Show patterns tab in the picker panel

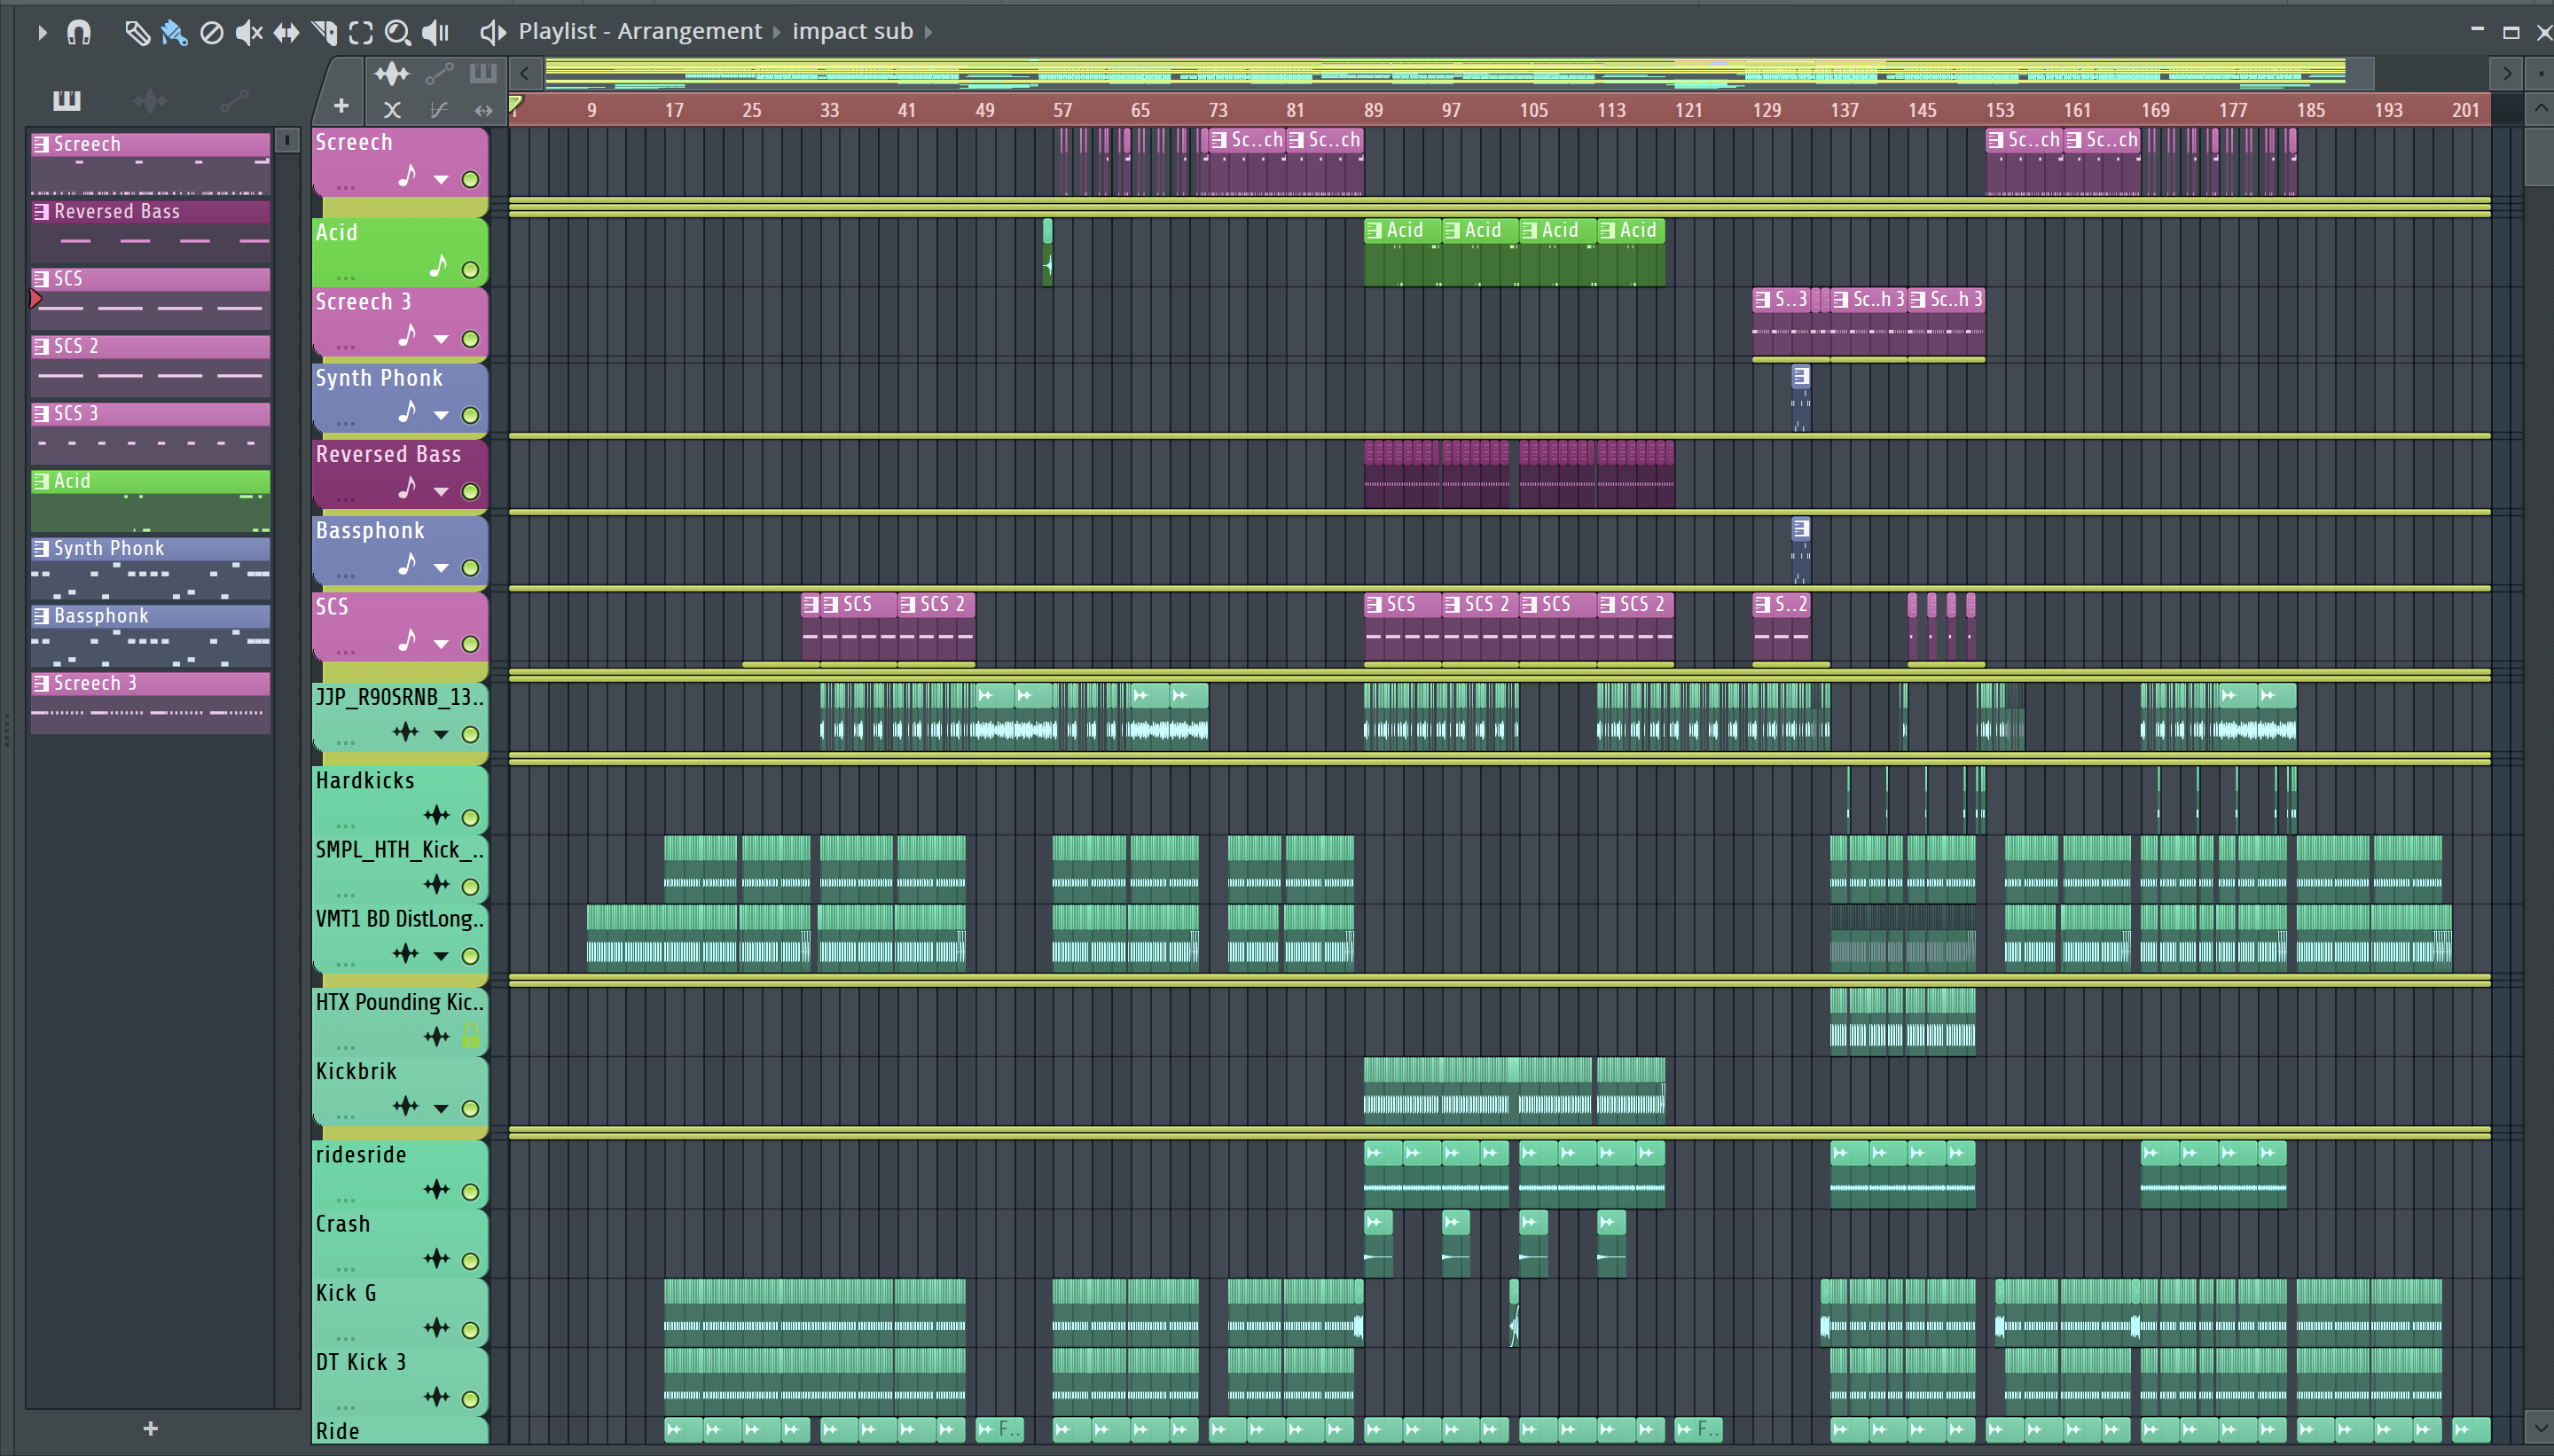pos(67,100)
